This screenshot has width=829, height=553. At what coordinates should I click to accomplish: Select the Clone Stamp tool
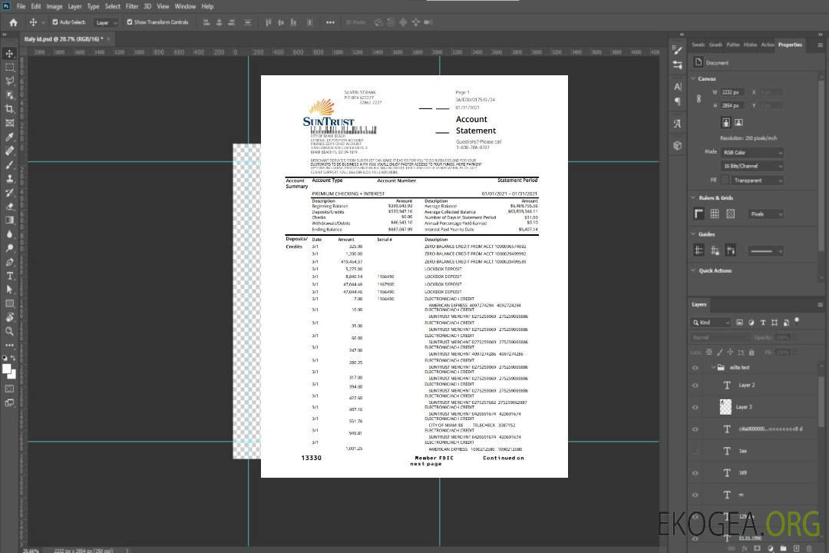[10, 178]
